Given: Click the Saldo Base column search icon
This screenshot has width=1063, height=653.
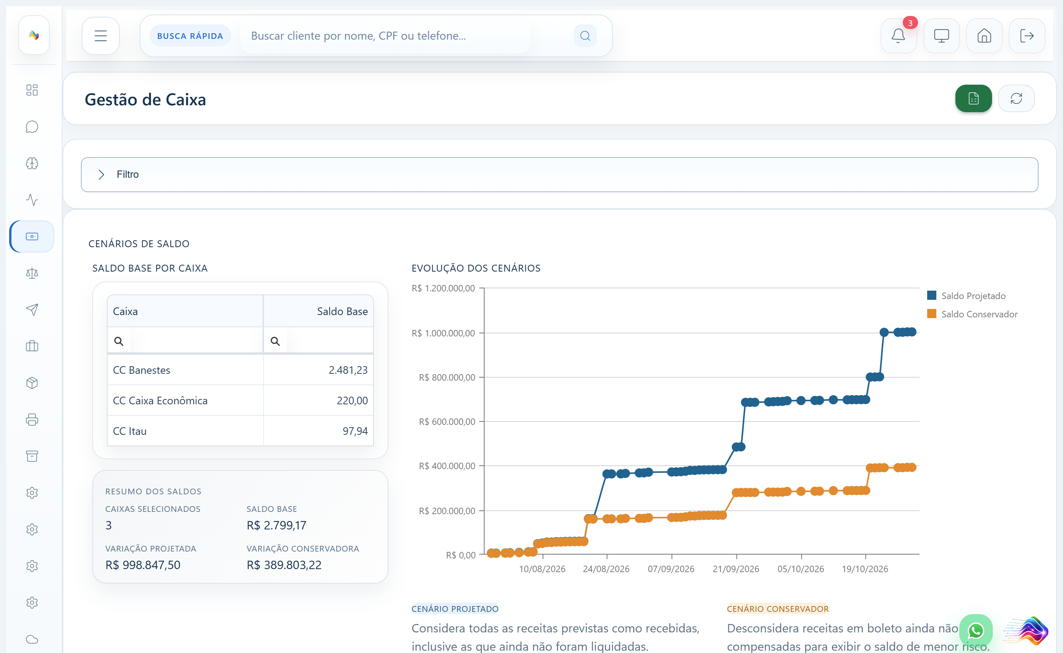Looking at the screenshot, I should click(x=275, y=341).
